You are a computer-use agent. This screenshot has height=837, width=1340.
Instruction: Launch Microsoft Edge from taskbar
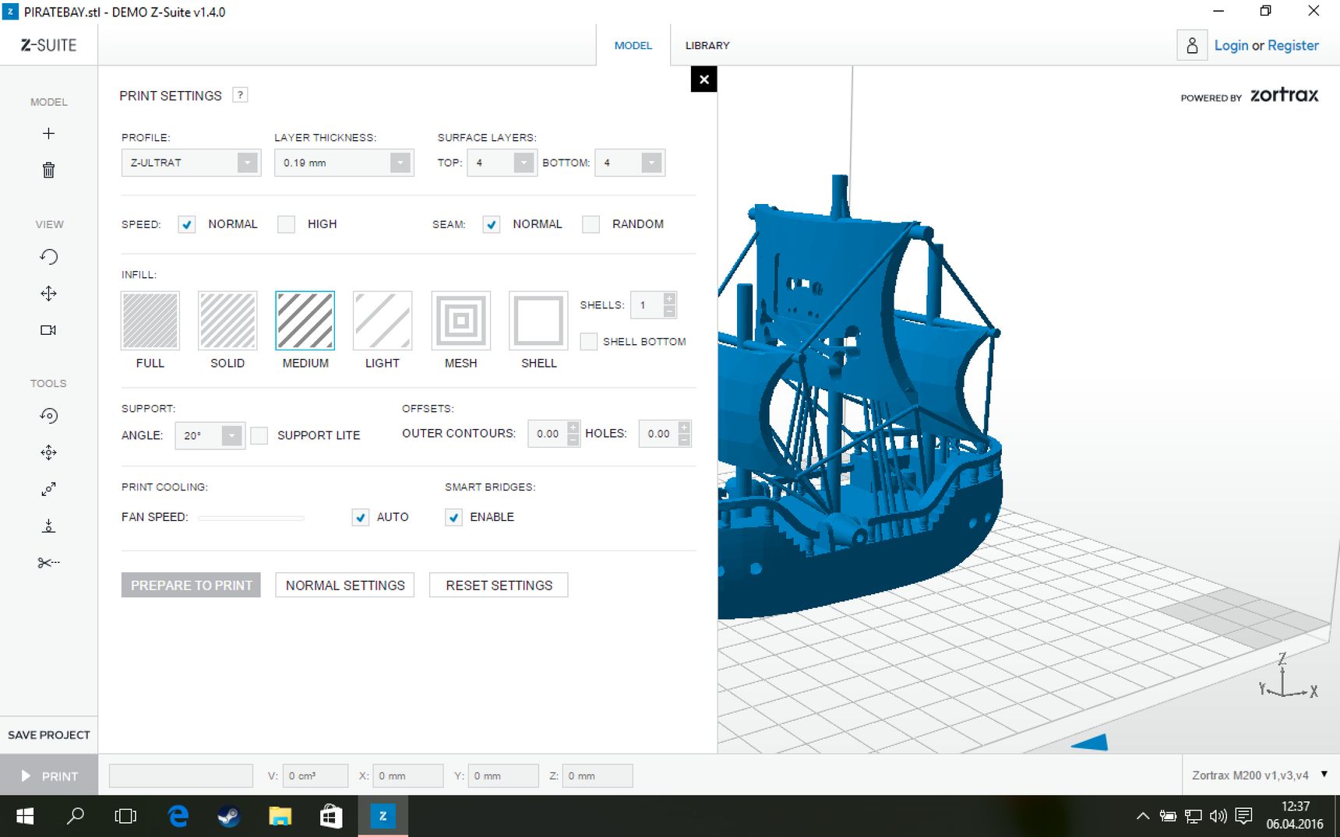[178, 816]
